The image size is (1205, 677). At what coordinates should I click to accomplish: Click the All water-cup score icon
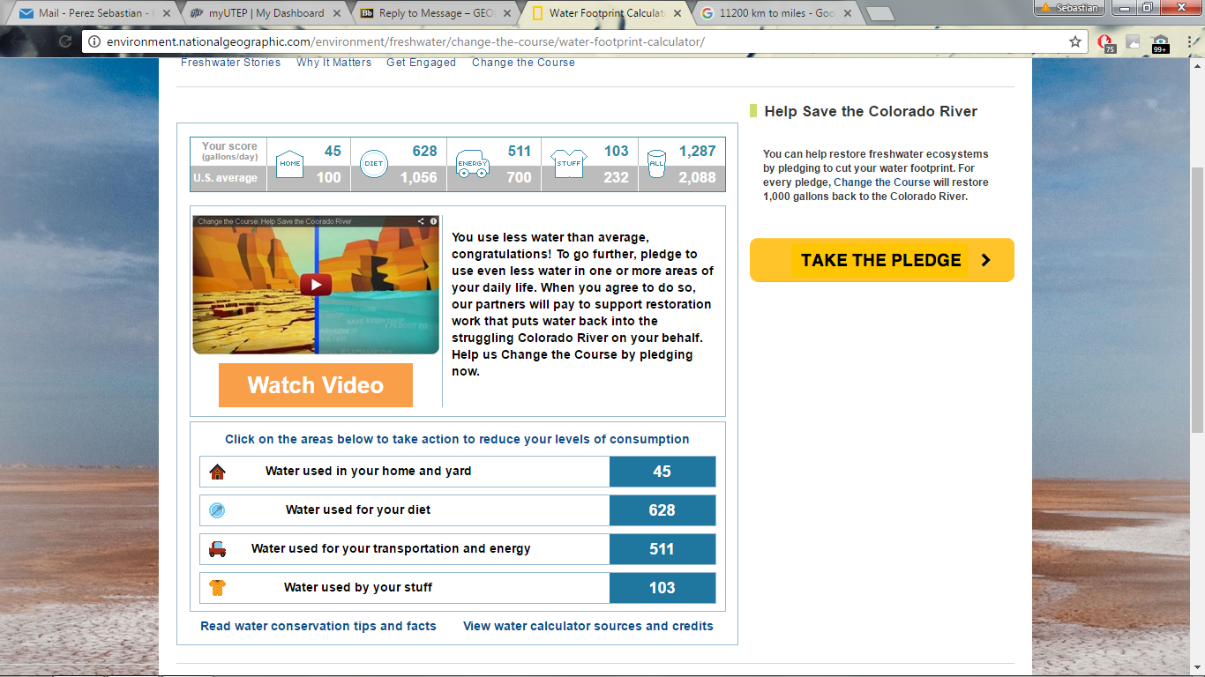coord(655,164)
